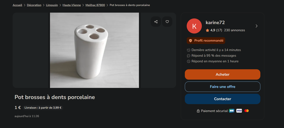View the seller's 230 annonces
Viewport: 284px width, 128px height.
coord(234,30)
